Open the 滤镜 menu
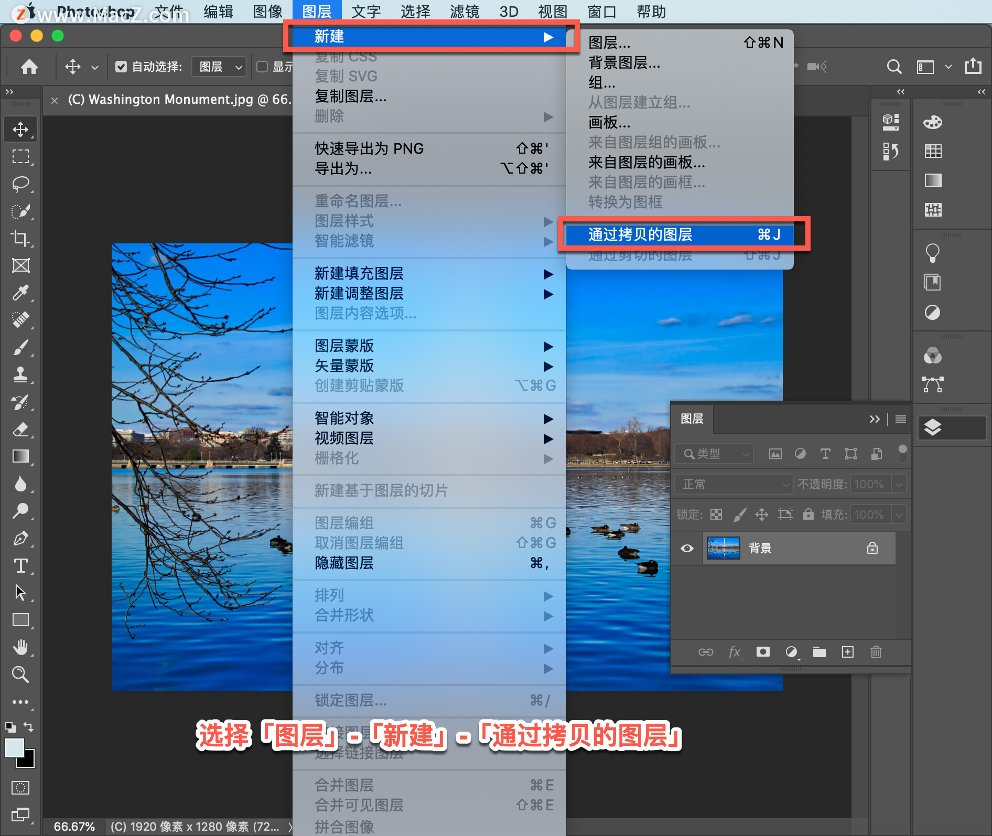The width and height of the screenshot is (992, 836). point(463,11)
